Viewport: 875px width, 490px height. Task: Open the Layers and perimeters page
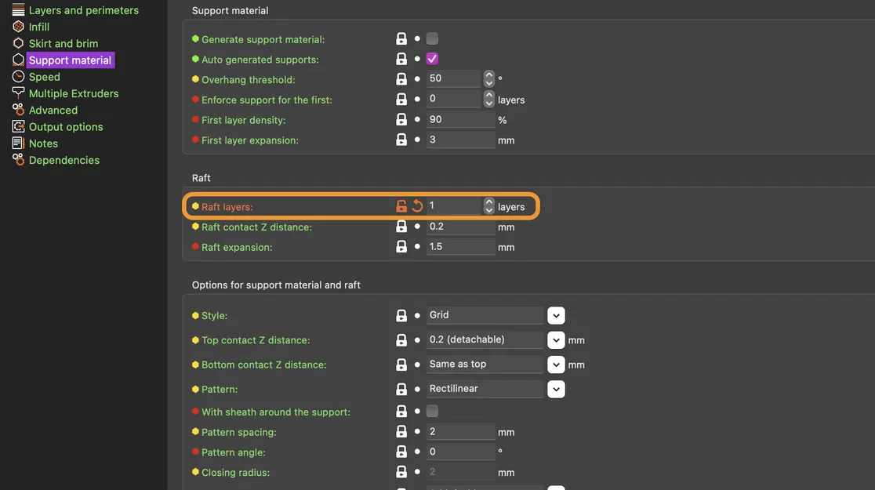coord(83,10)
